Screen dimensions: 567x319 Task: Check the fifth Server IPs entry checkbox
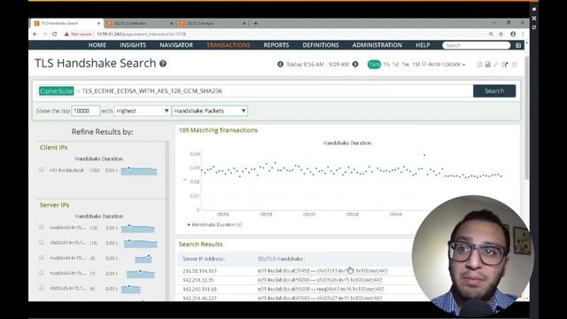click(x=42, y=288)
